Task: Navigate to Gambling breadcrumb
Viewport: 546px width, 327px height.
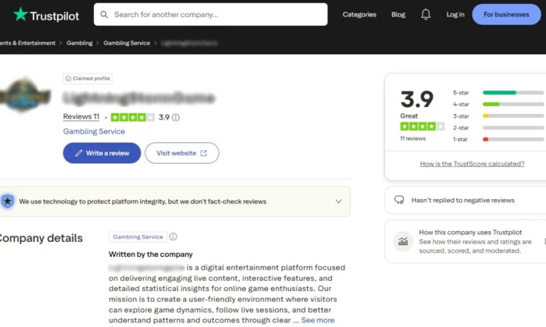Action: 79,43
